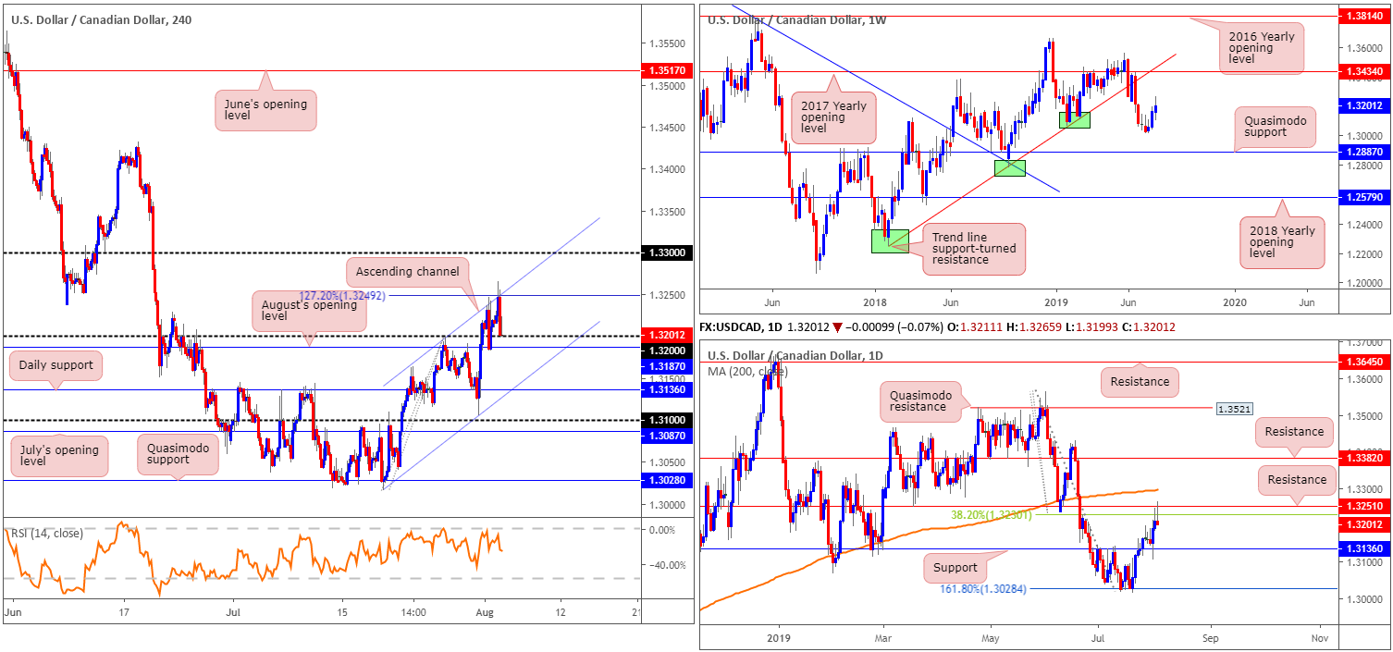Click the 1.30280 price label
The image size is (1393, 652).
point(666,480)
